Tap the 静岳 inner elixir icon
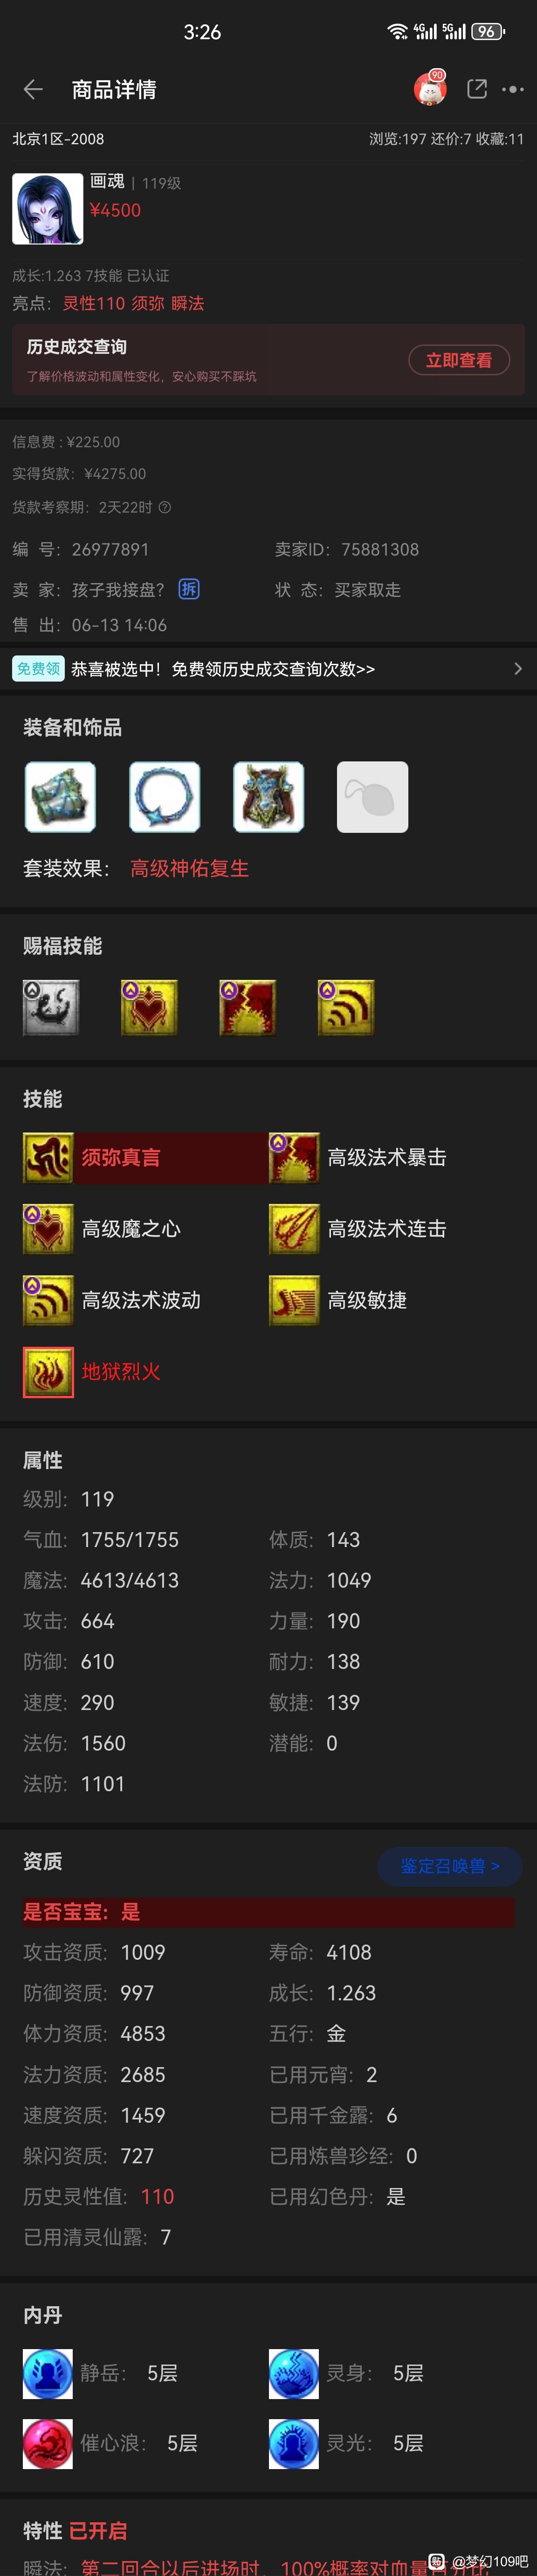537x2576 pixels. (48, 2374)
